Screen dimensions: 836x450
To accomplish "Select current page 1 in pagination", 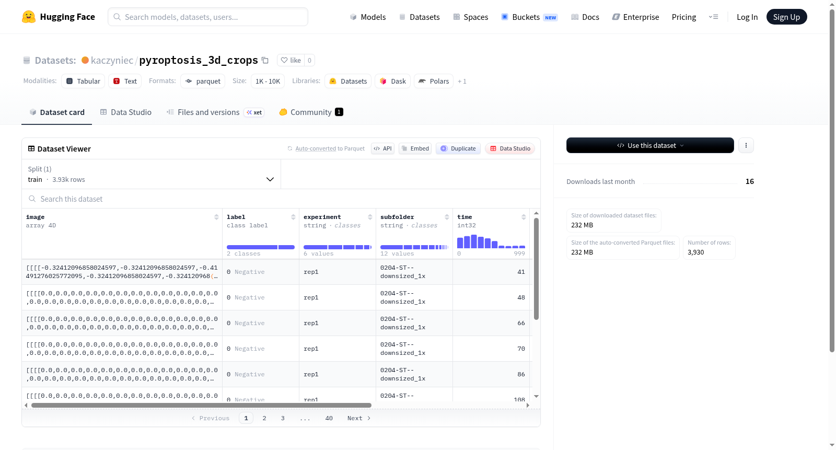I will point(246,418).
